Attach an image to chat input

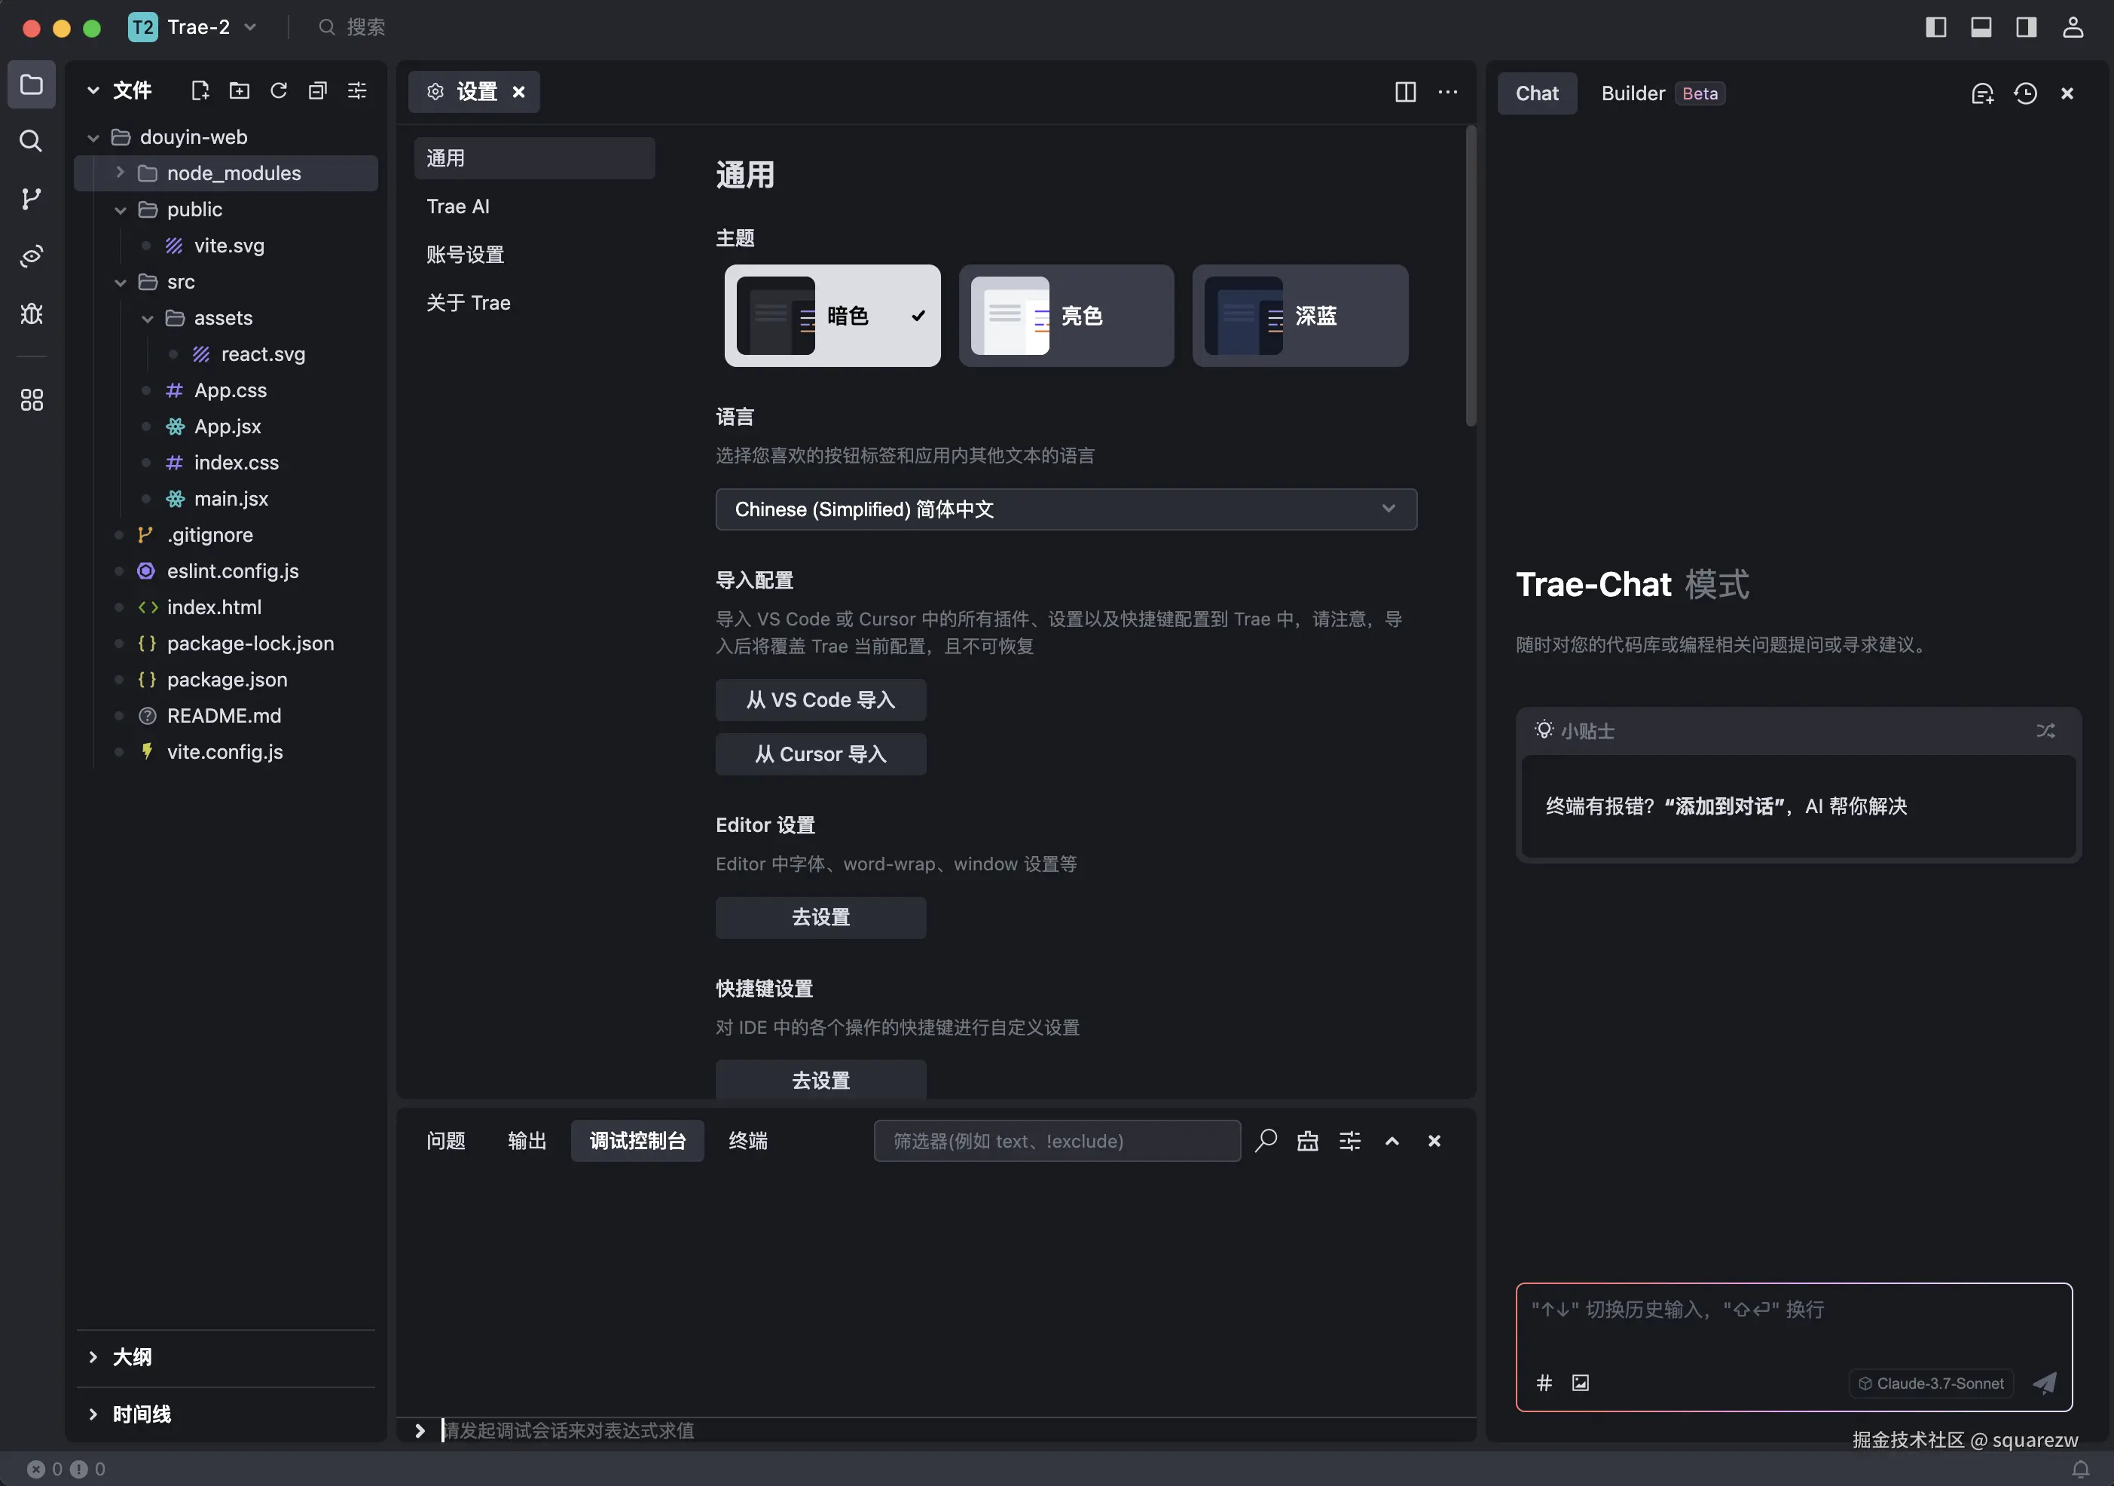(1580, 1382)
